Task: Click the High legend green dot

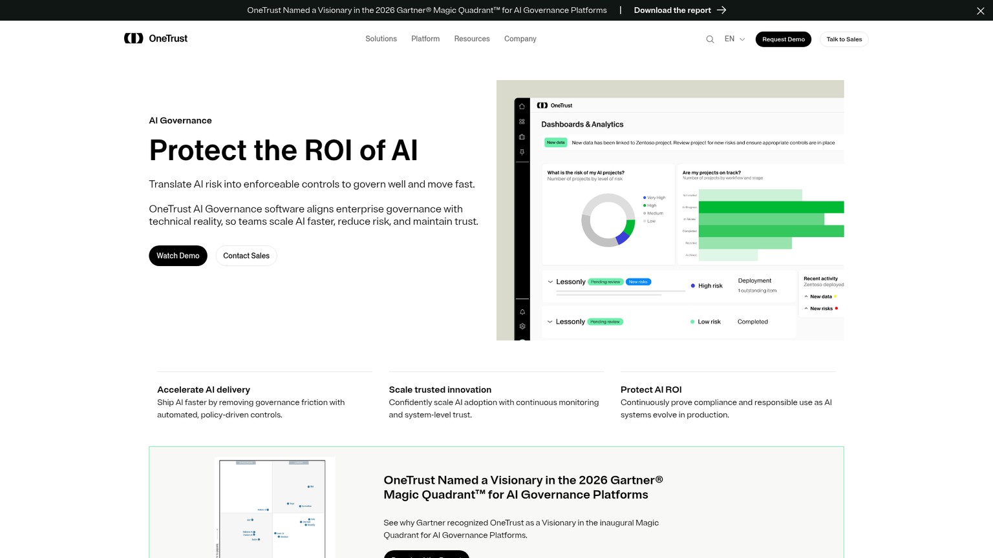Action: (x=645, y=205)
